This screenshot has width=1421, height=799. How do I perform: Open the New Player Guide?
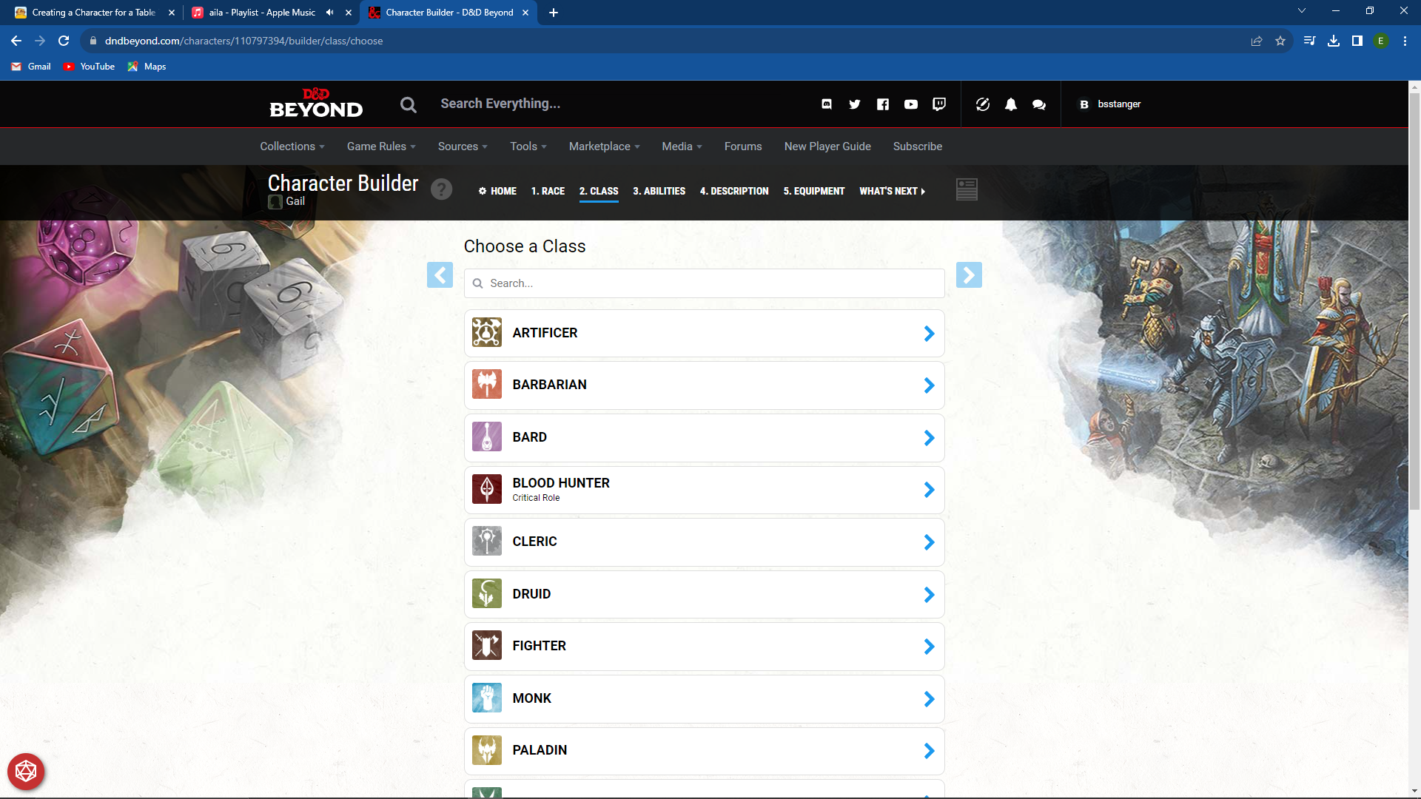[x=827, y=146]
